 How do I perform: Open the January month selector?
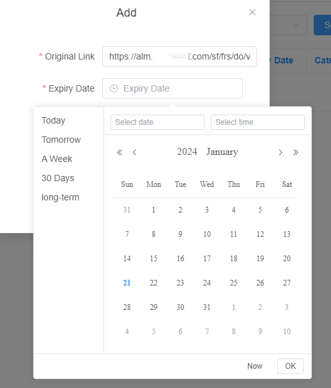(x=222, y=152)
